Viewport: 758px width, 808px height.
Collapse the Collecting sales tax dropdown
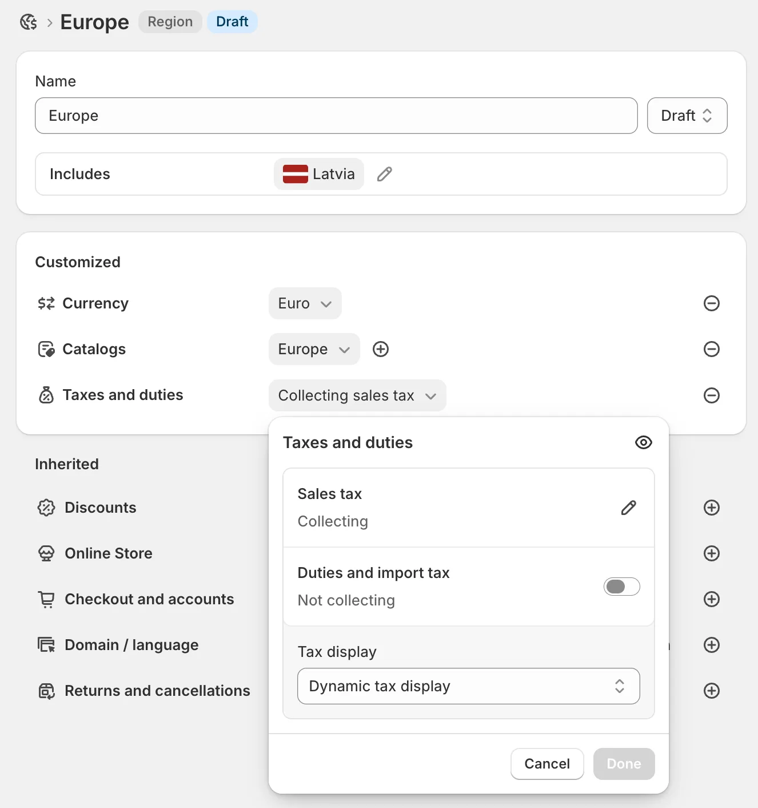[x=357, y=395]
